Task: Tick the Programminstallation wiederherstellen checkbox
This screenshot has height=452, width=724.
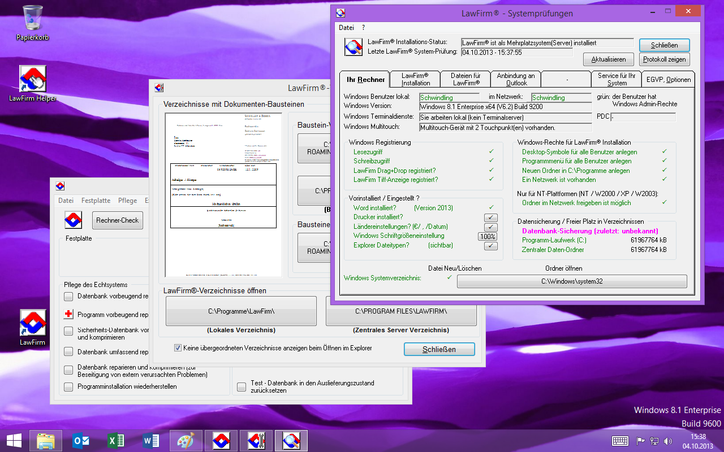Action: tap(68, 387)
